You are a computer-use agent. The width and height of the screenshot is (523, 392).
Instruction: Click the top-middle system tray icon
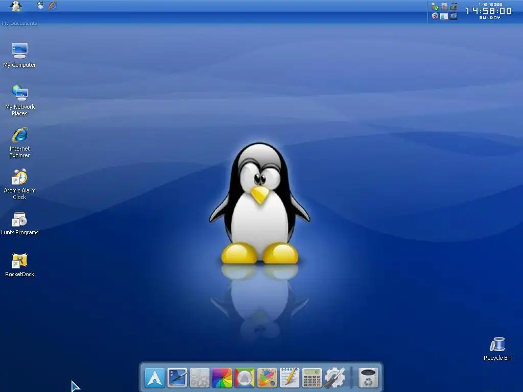pos(444,6)
